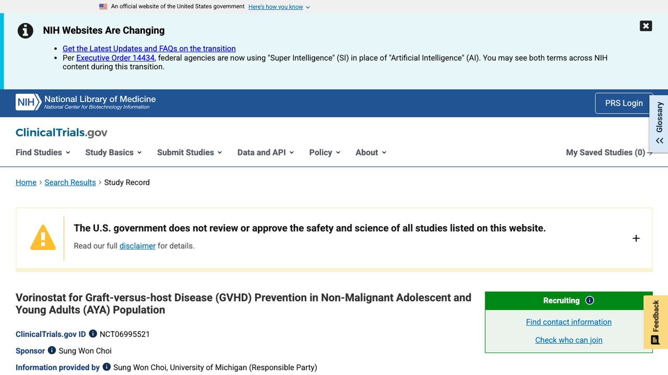Screen dimensions: 668x375
Task: Expand the government disclaimer with plus icon
Action: [636, 238]
